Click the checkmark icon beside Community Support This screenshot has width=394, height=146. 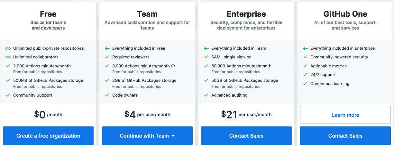coord(8,95)
